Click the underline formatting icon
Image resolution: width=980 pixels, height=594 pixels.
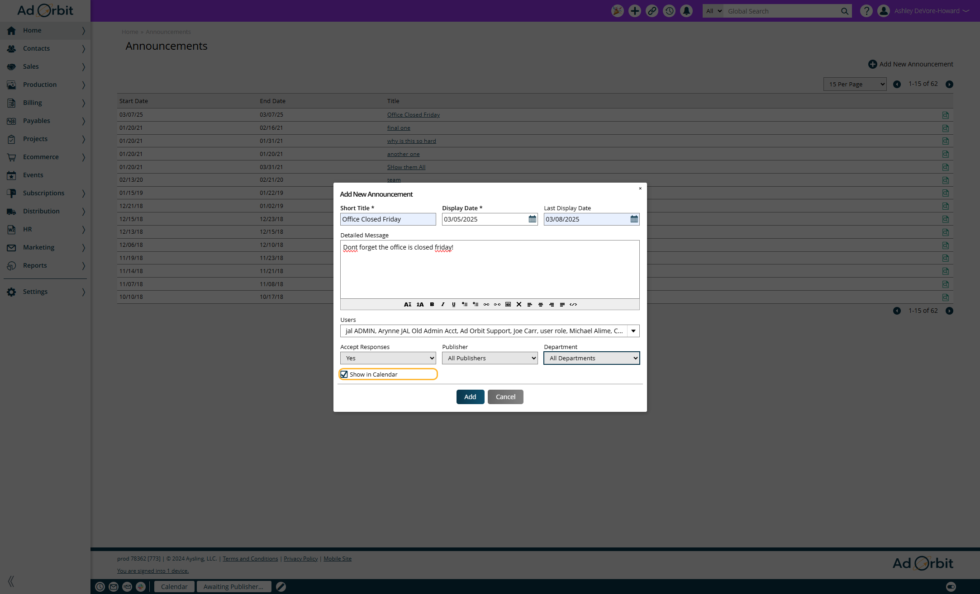tap(453, 304)
